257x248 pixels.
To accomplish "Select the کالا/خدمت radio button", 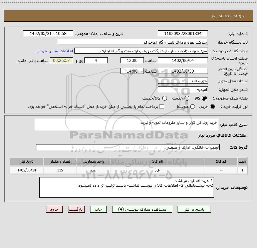I will coord(165,98).
